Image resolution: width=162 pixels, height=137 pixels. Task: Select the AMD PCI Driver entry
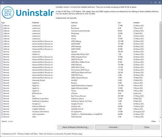tap(77, 59)
